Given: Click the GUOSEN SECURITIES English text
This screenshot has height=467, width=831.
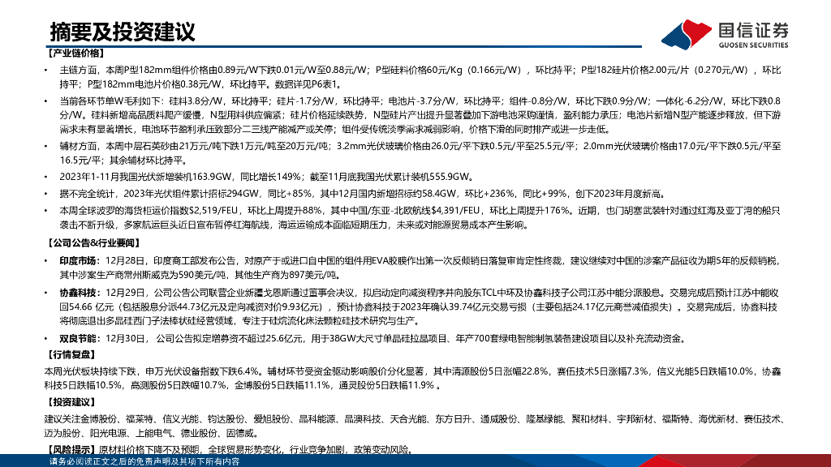Looking at the screenshot, I should 753,45.
